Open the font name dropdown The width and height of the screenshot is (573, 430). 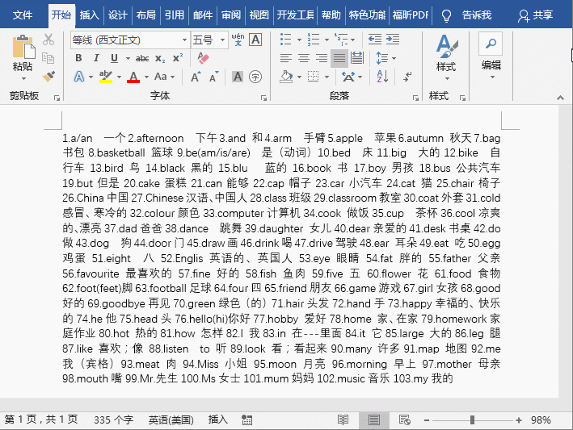183,40
